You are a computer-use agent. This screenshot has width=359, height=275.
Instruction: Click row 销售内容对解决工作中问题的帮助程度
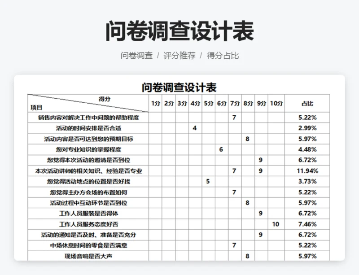179,118
